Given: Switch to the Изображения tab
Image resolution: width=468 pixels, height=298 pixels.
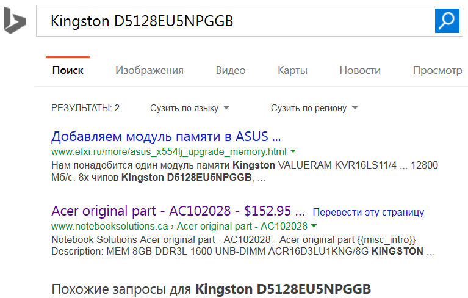Looking at the screenshot, I should point(149,70).
